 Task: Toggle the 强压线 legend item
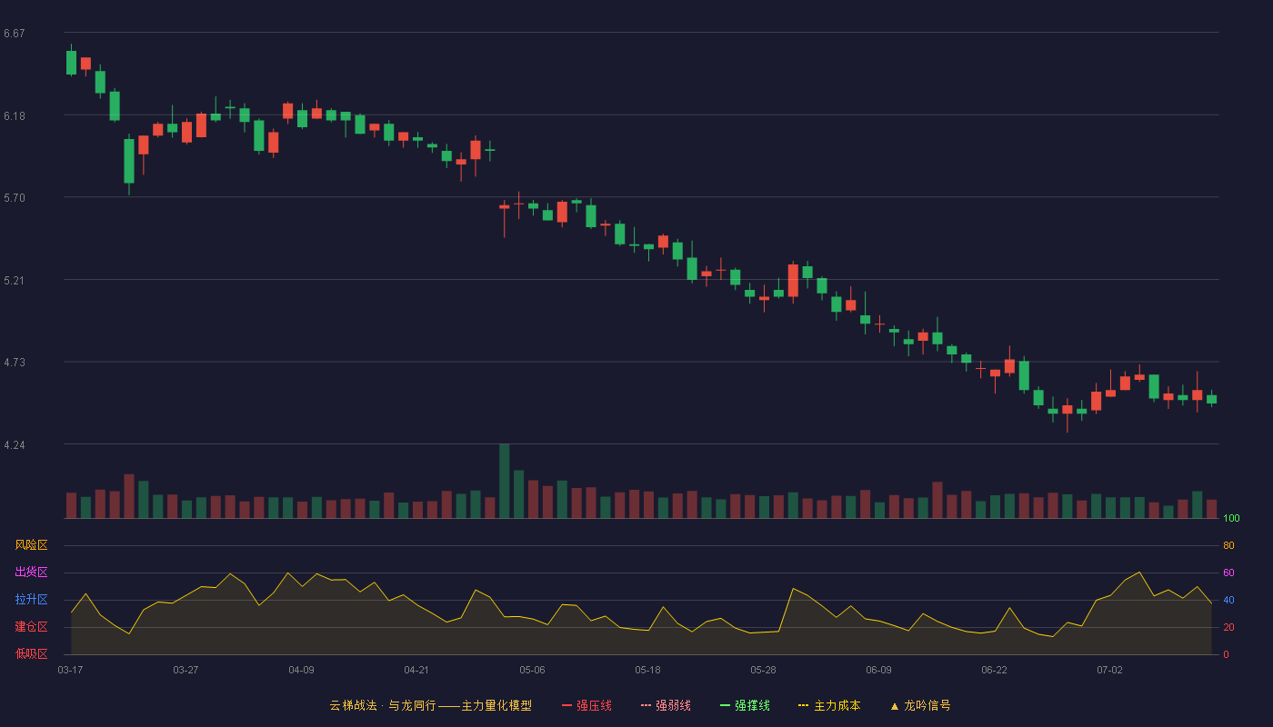[586, 705]
